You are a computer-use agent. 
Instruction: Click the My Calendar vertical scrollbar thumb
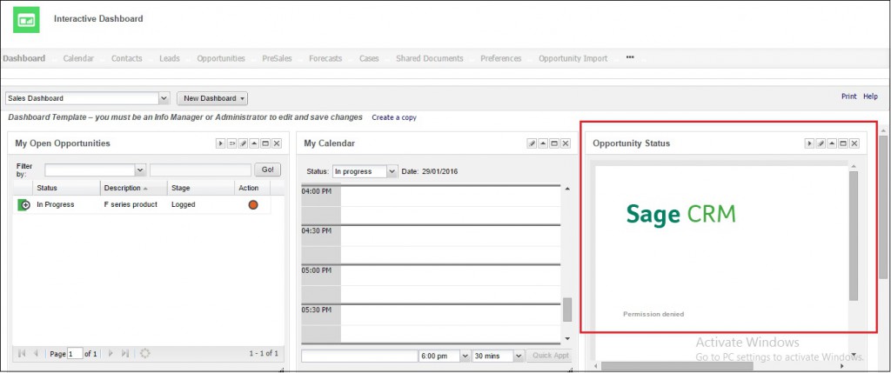pyautogui.click(x=567, y=310)
